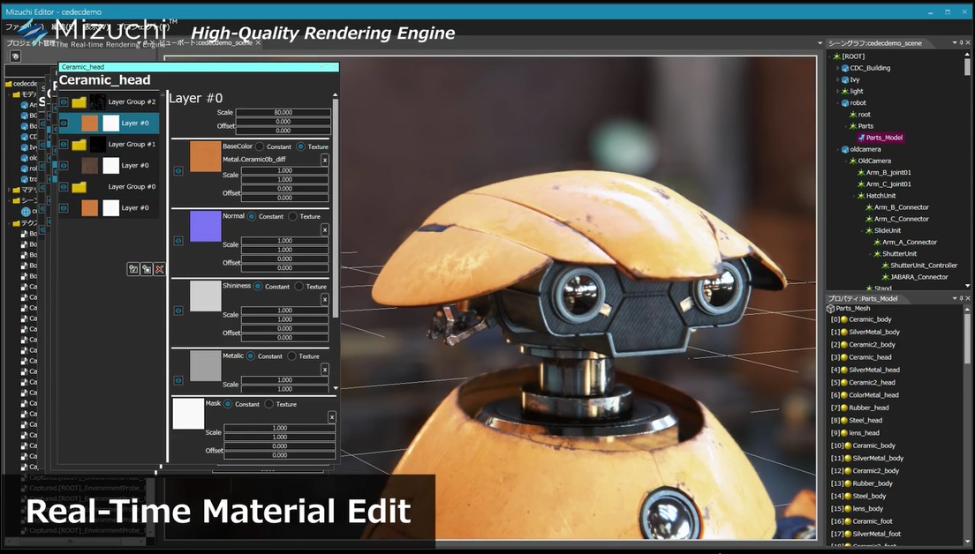Click the Parts_Mesh cube icon in properties
Image resolution: width=975 pixels, height=554 pixels.
pyautogui.click(x=831, y=308)
